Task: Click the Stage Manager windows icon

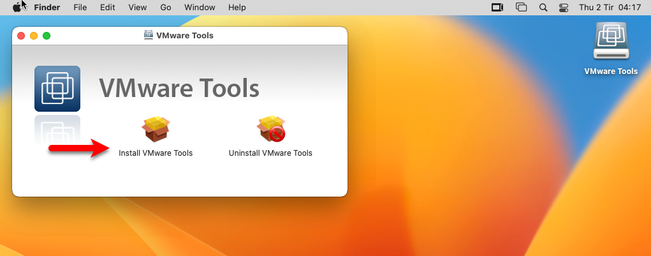Action: point(521,8)
